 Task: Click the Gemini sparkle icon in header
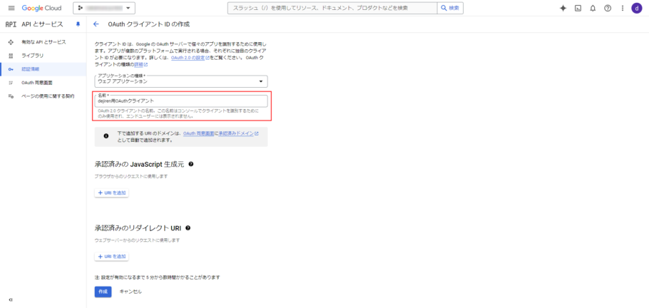563,8
